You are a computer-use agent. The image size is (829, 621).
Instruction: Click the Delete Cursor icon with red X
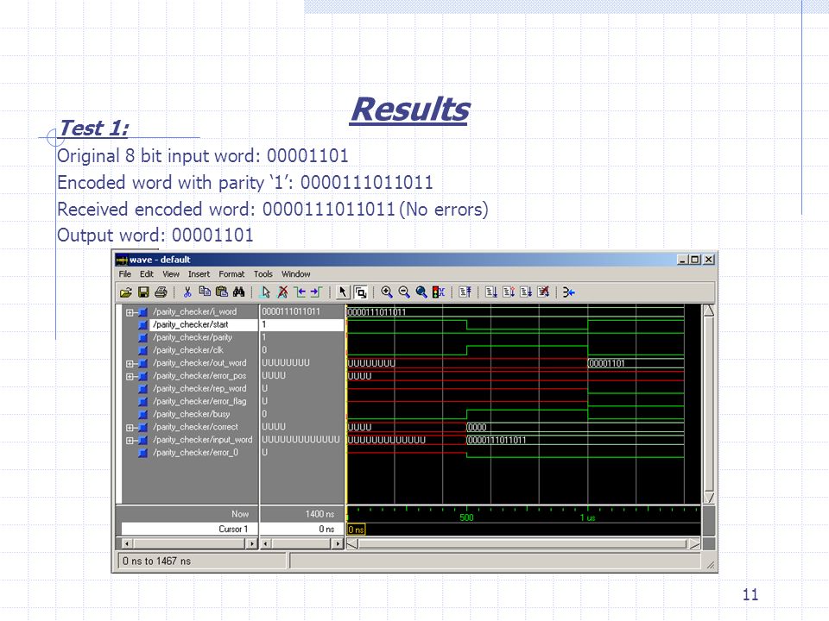point(283,292)
